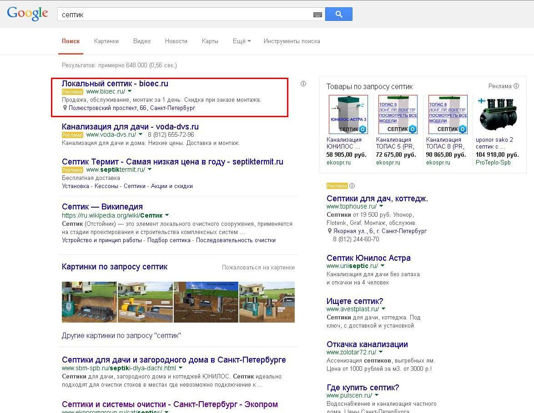This screenshot has width=534, height=413.
Task: Open Септики для дачи и загородного дома result
Action: [174, 359]
